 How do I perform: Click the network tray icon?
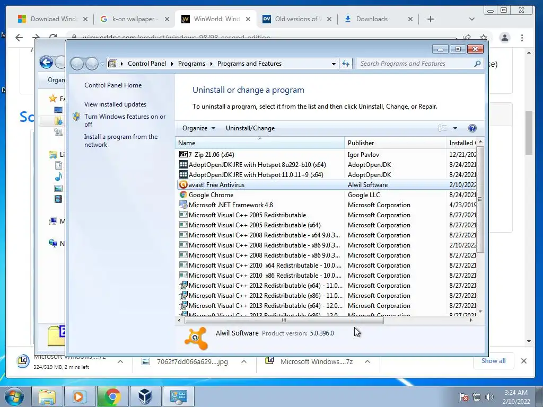[477, 397]
